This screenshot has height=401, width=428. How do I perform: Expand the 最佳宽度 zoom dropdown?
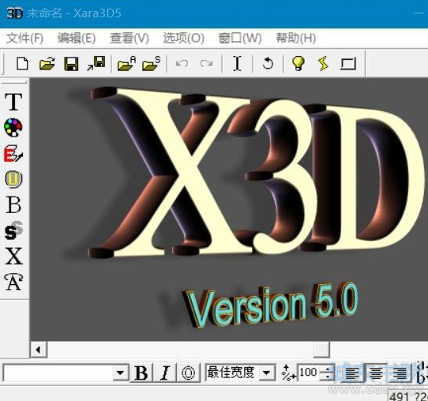point(267,373)
